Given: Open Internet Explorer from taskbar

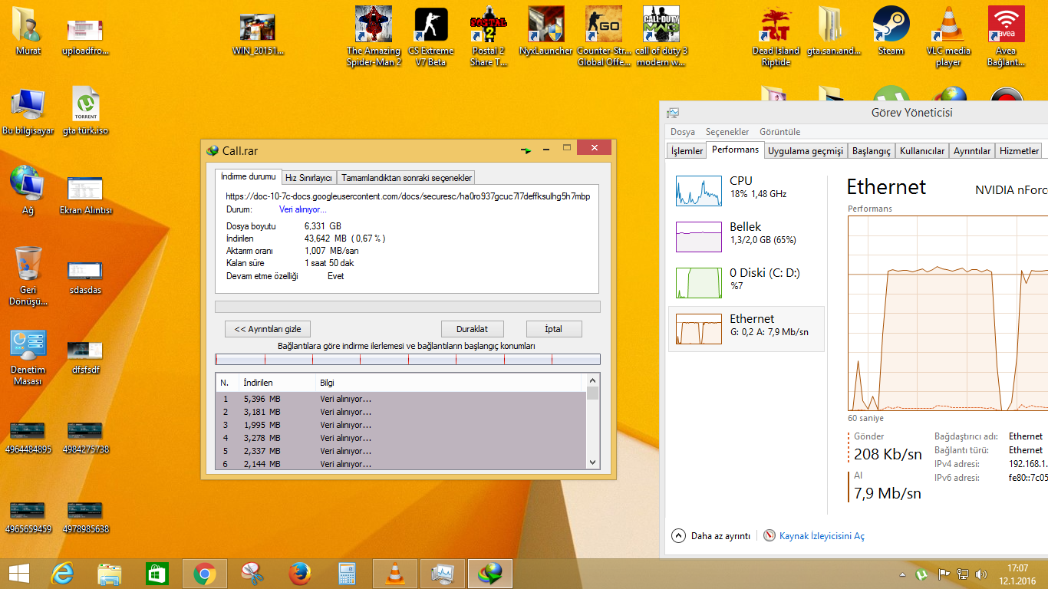Looking at the screenshot, I should click(62, 574).
